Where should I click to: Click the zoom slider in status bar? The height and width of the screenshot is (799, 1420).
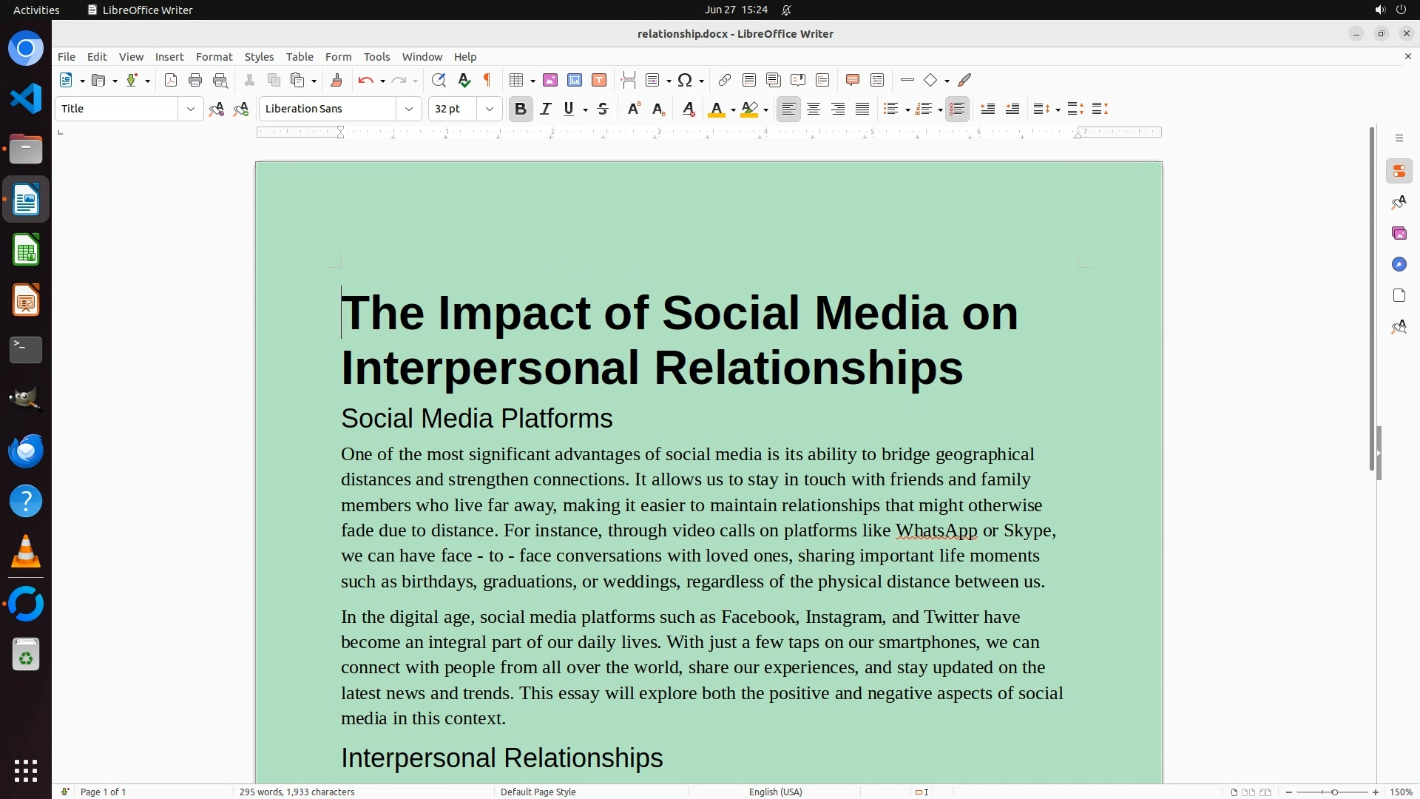[x=1333, y=792]
